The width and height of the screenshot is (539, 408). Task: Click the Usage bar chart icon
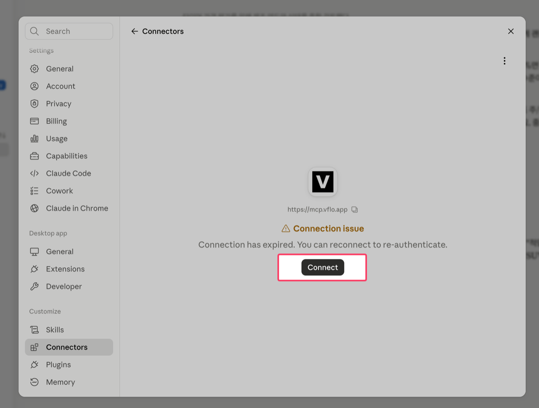coord(35,139)
